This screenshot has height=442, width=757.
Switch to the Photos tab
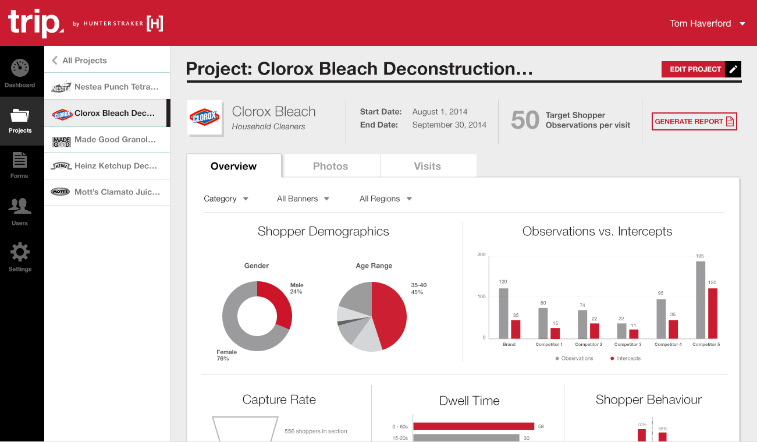coord(330,166)
